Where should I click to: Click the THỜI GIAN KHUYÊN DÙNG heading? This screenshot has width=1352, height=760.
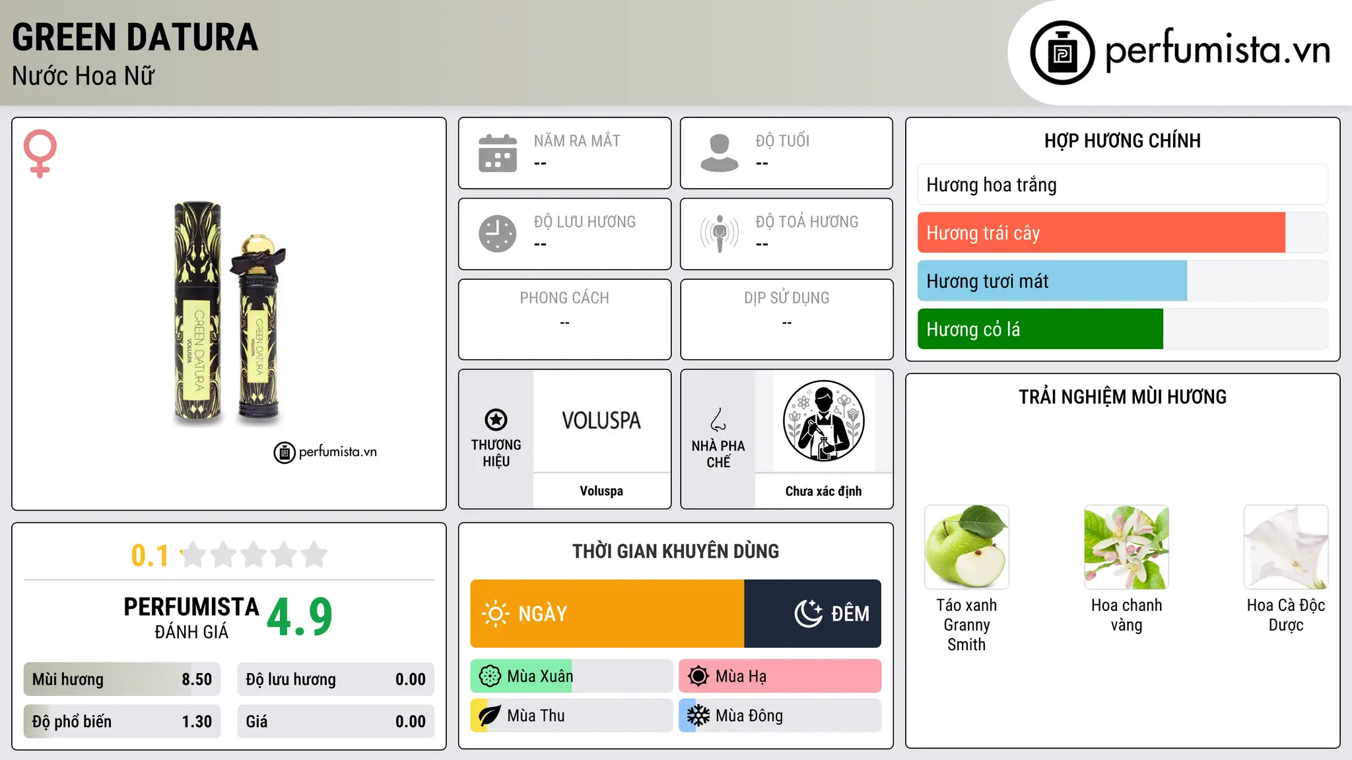(x=675, y=551)
